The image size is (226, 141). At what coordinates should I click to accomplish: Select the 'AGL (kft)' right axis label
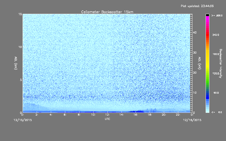[x=200, y=63]
